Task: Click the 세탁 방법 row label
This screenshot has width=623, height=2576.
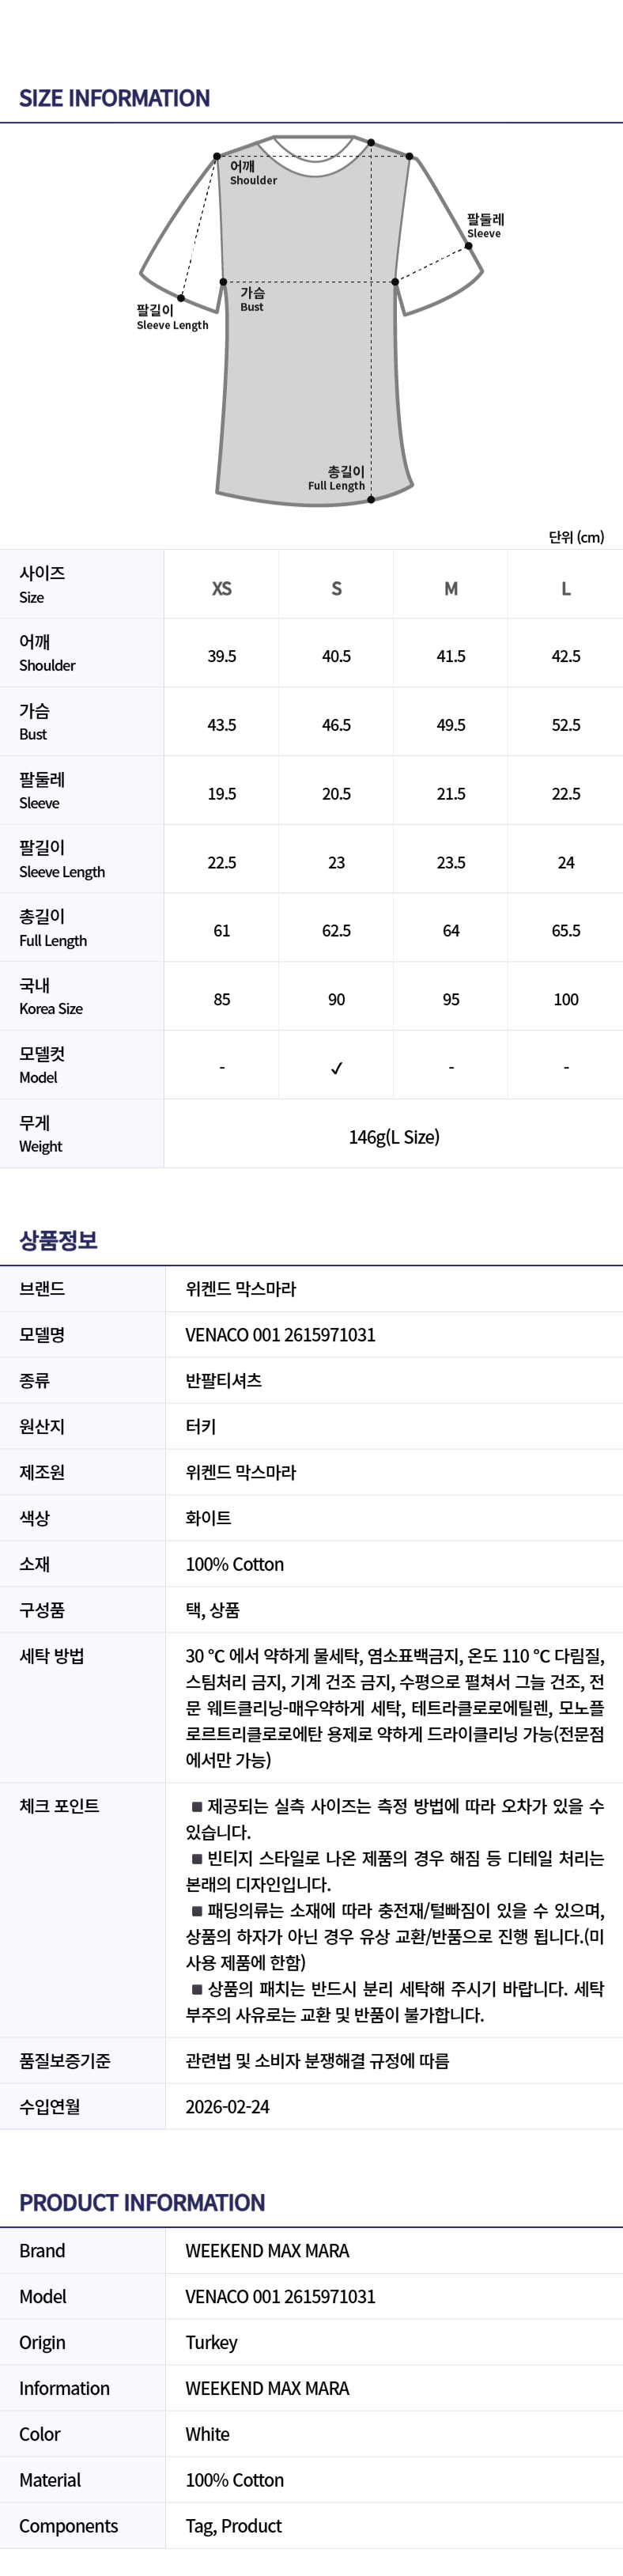Action: tap(52, 1656)
